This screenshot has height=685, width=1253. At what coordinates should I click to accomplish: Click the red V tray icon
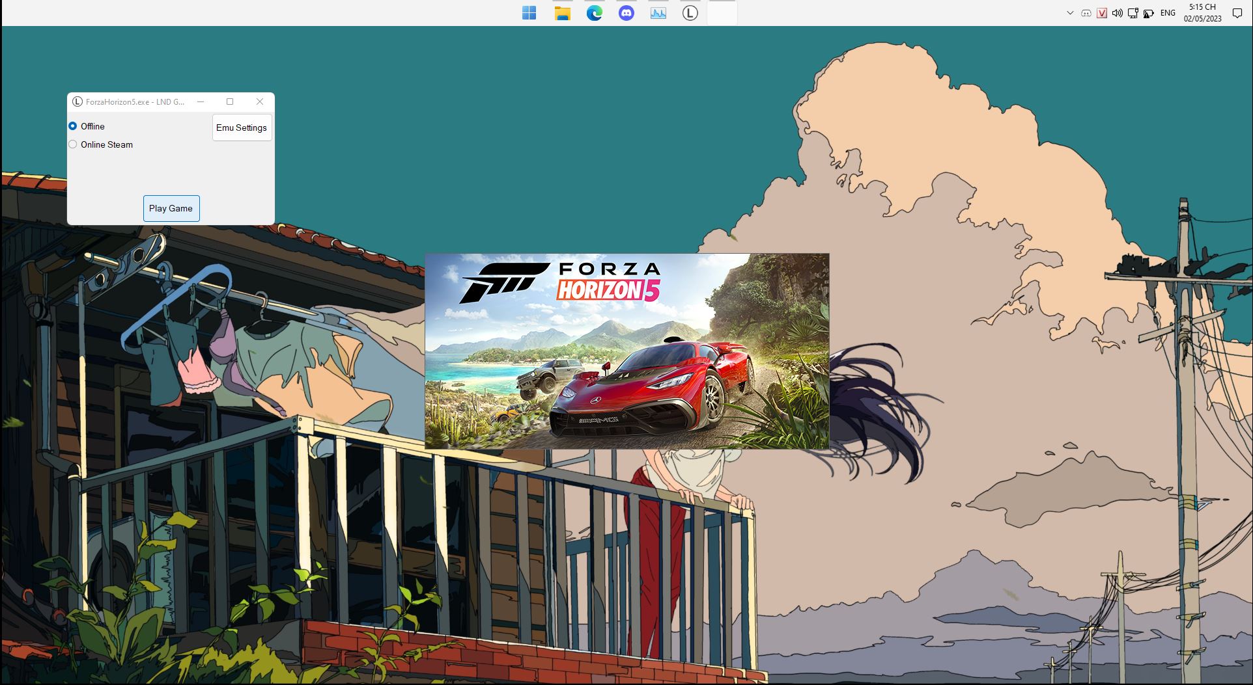(1102, 13)
